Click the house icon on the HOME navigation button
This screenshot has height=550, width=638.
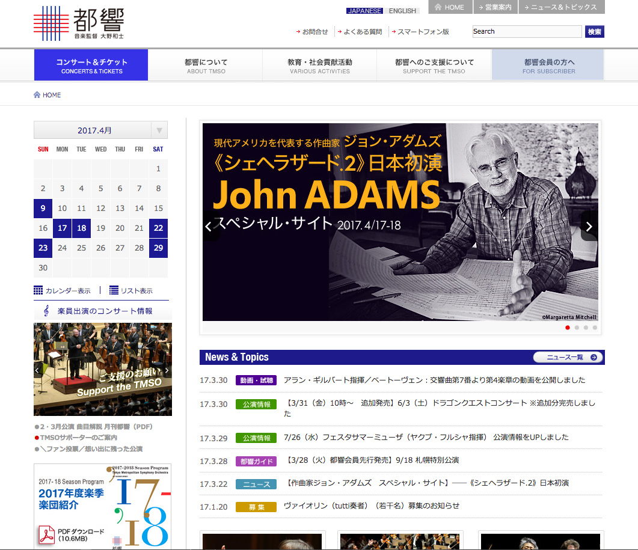[x=437, y=8]
